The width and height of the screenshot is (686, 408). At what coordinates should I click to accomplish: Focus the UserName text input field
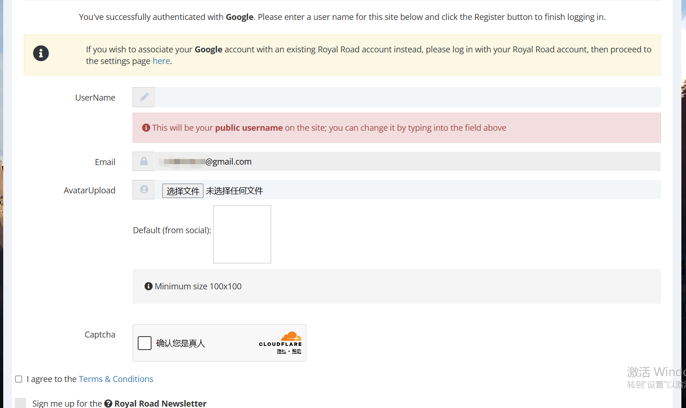pyautogui.click(x=407, y=97)
